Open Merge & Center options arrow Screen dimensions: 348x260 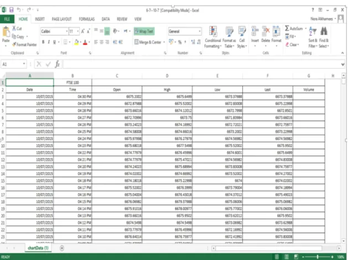pos(164,42)
